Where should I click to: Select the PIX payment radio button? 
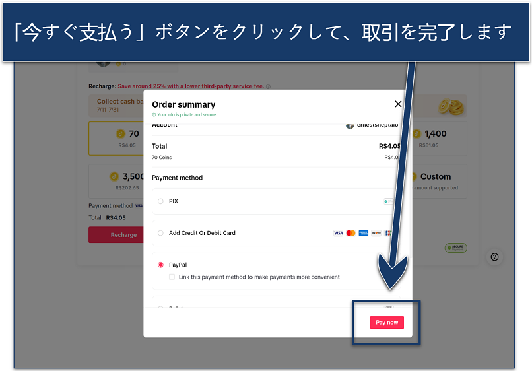click(x=160, y=201)
